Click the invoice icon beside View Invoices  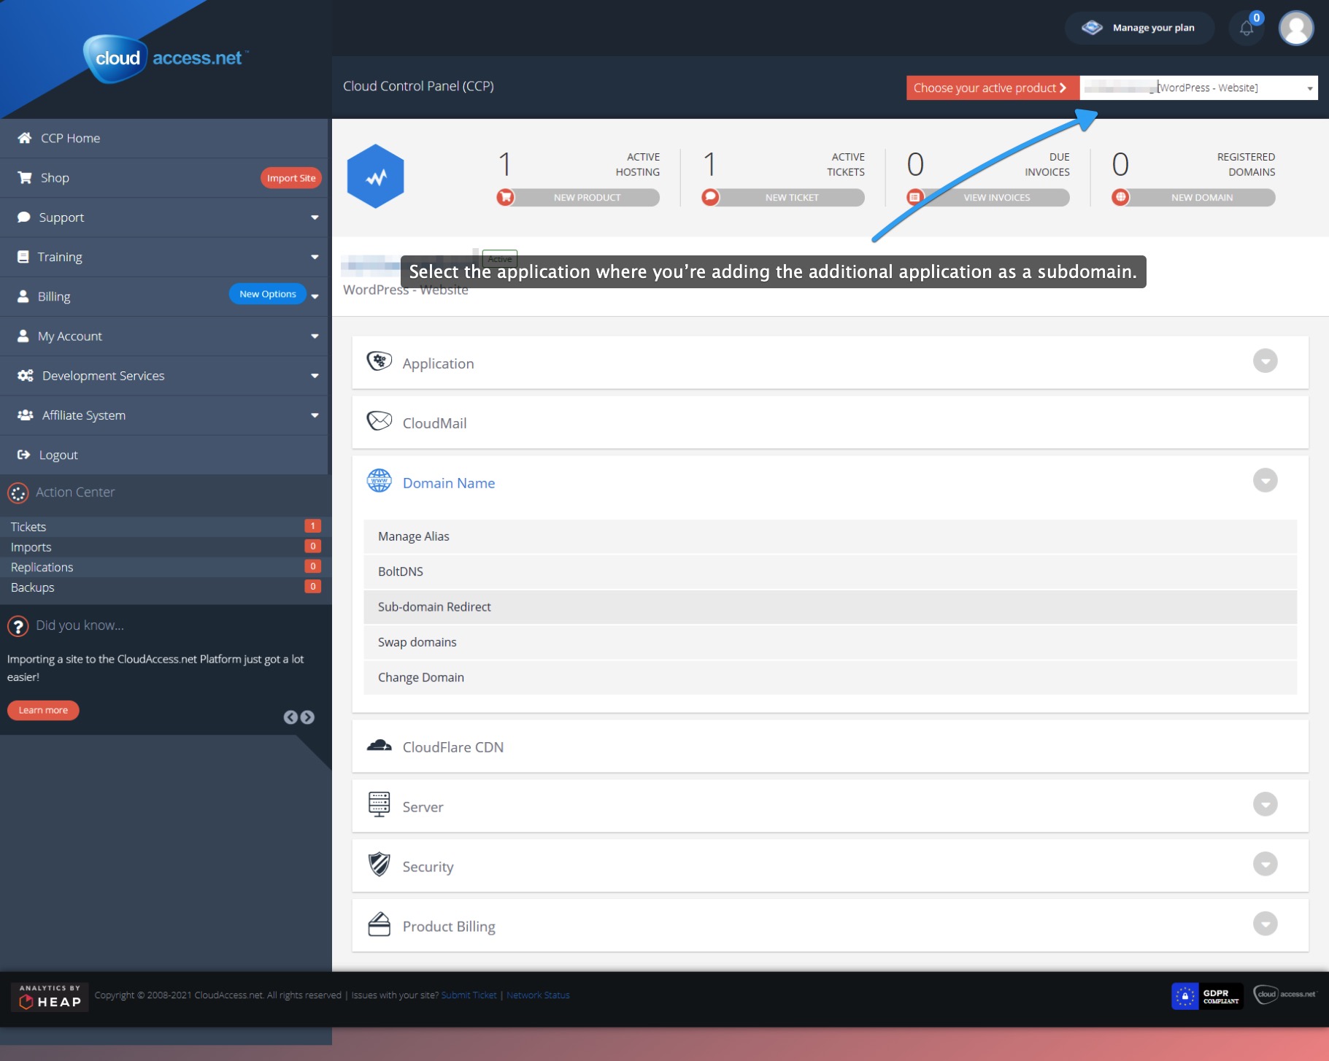pyautogui.click(x=915, y=197)
